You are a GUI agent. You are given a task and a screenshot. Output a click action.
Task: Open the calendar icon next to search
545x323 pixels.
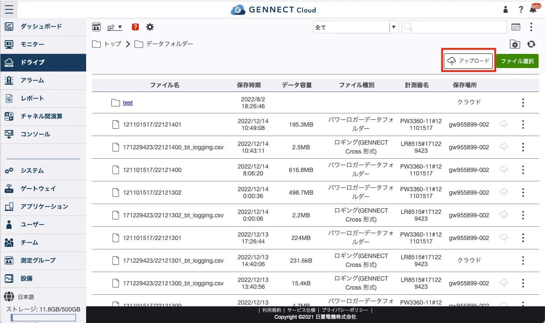tap(516, 27)
